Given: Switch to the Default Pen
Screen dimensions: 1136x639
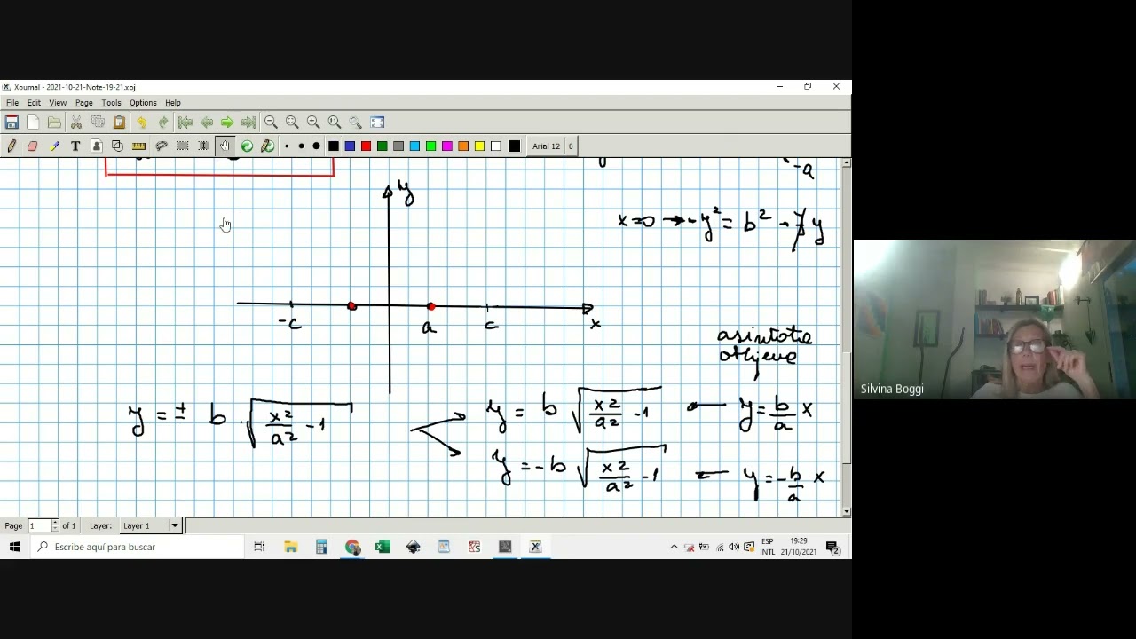Looking at the screenshot, I should point(267,146).
